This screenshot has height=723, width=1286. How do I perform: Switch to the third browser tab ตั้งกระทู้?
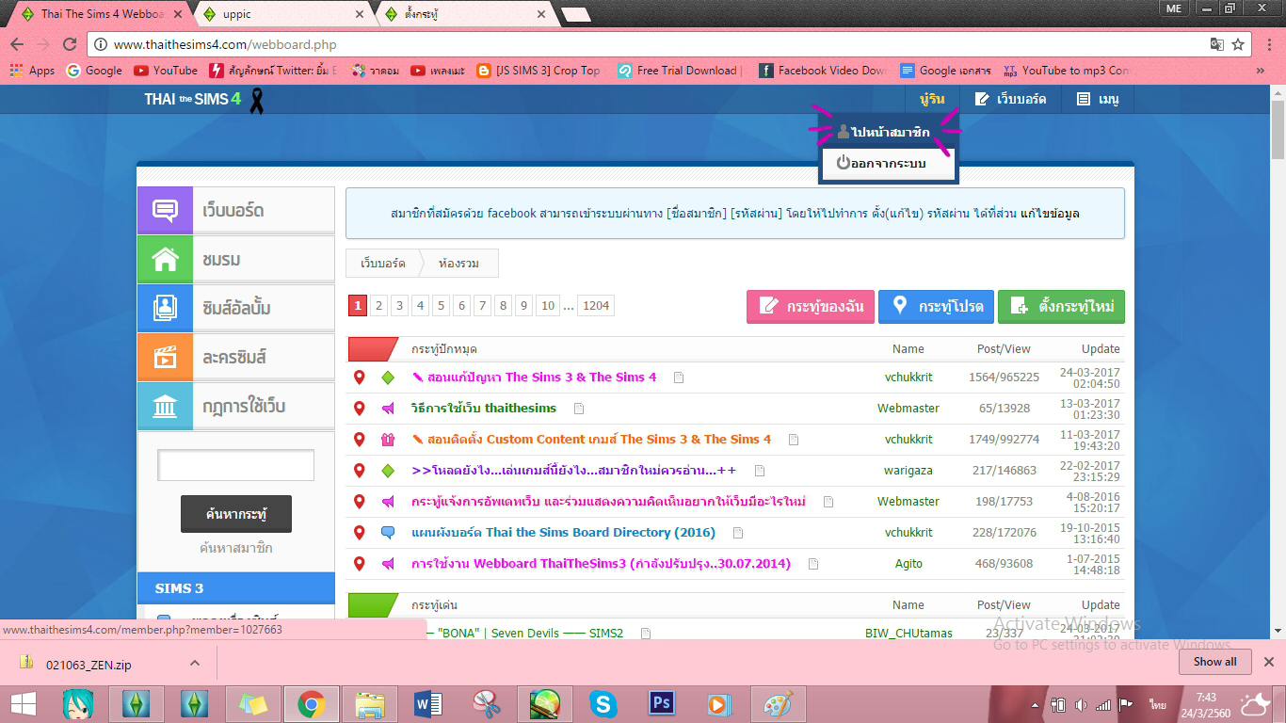(x=461, y=14)
